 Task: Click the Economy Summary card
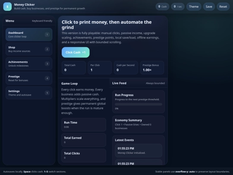[139, 124]
